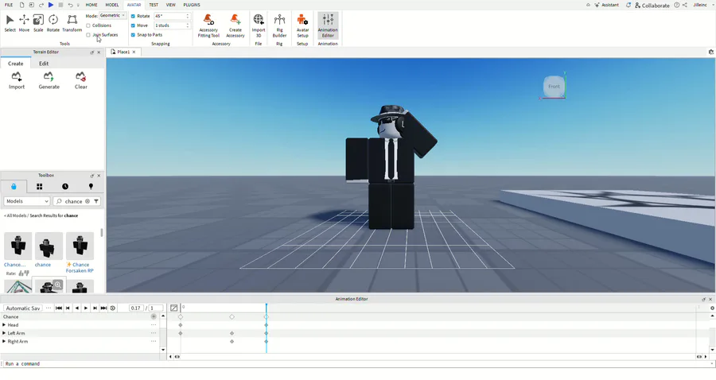Open the FILE menu
The image size is (716, 380).
tap(9, 5)
